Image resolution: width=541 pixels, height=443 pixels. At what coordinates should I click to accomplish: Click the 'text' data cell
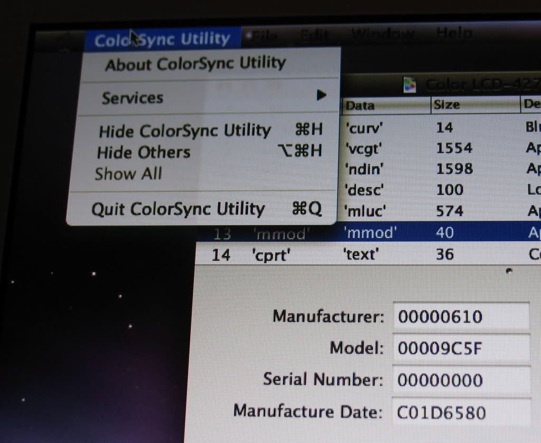click(x=361, y=254)
